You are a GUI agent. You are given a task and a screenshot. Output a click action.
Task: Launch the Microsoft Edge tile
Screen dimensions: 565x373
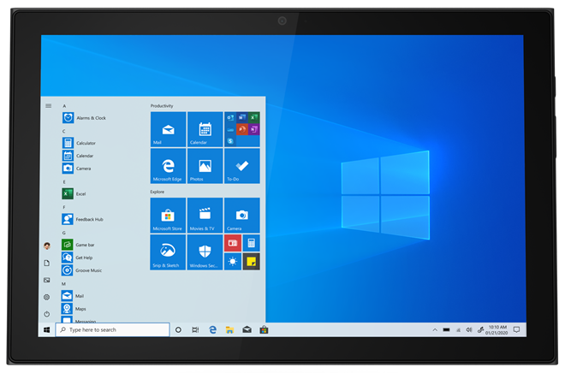pos(169,166)
